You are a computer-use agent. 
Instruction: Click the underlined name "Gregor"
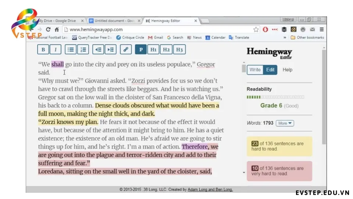tap(206, 64)
